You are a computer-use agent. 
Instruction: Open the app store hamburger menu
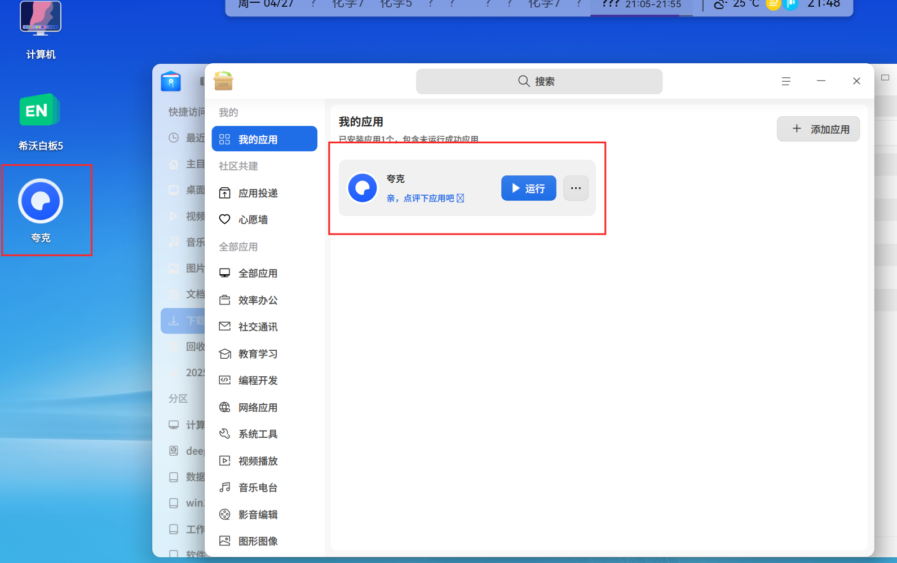coord(786,81)
